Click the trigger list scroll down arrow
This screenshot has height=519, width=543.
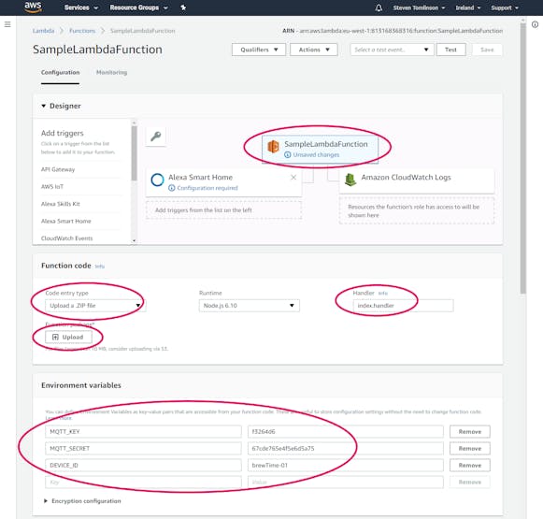point(134,240)
